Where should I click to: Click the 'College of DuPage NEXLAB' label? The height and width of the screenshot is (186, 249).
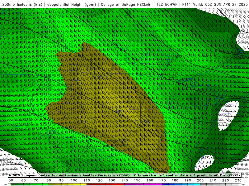tap(126, 5)
